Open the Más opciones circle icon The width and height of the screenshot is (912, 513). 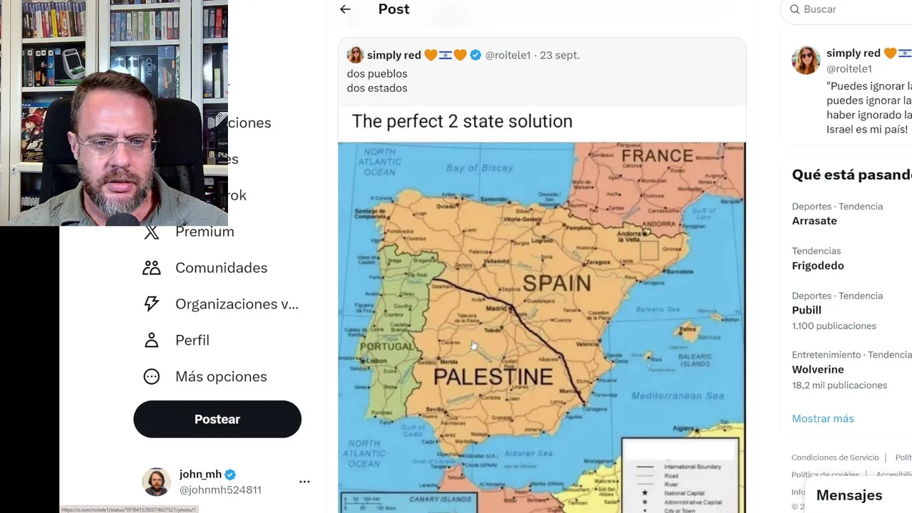(152, 376)
